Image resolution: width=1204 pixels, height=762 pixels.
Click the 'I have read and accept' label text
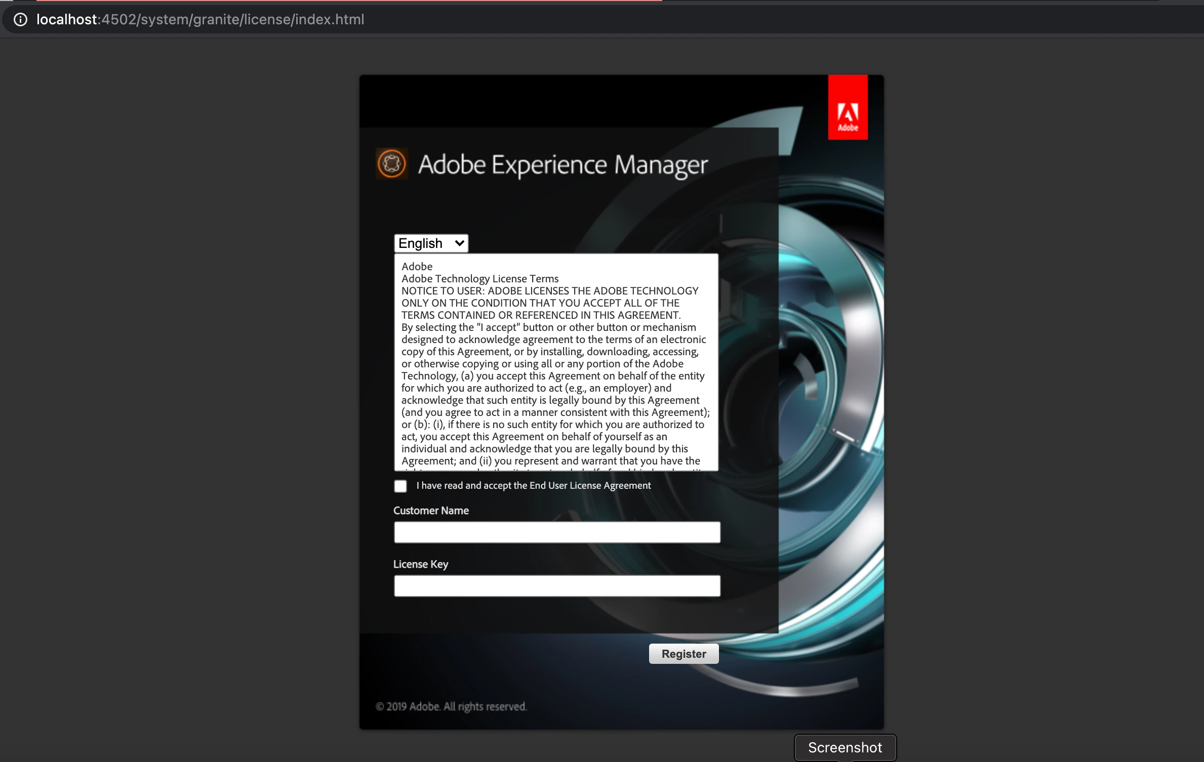(x=533, y=486)
